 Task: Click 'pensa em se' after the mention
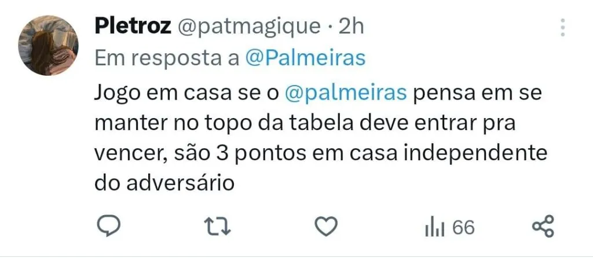[x=478, y=94]
